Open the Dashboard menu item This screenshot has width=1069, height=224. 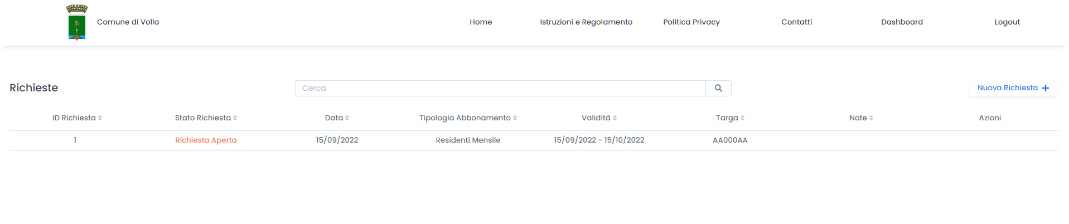point(902,22)
